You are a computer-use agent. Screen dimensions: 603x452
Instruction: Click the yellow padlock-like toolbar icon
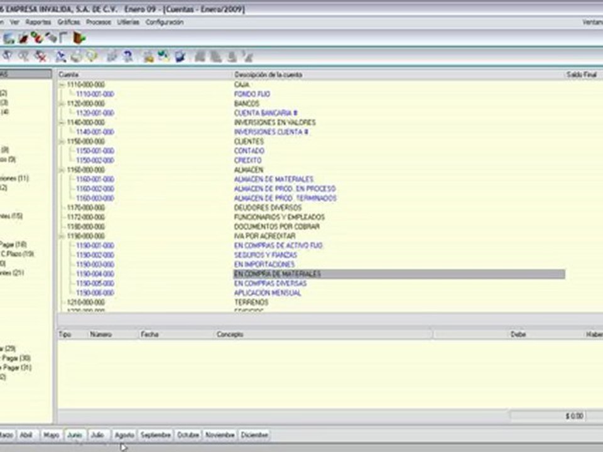[148, 57]
